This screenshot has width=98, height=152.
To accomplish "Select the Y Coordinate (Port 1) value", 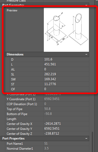I will [66, 99].
